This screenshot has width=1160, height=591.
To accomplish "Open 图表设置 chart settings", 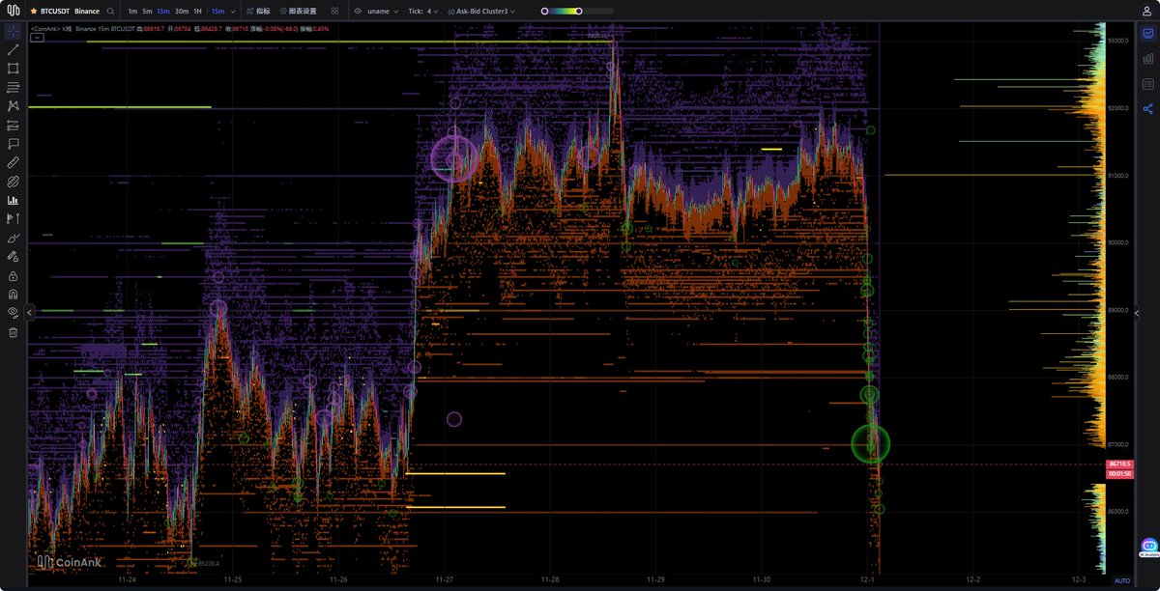I will 298,11.
